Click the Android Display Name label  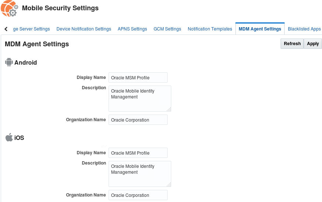point(91,77)
